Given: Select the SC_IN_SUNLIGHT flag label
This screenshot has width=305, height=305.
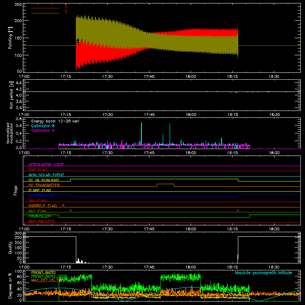Looking at the screenshot, I should tap(44, 180).
